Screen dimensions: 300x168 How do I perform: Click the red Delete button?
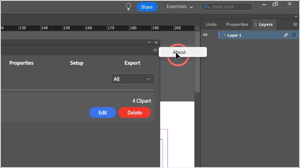point(135,112)
